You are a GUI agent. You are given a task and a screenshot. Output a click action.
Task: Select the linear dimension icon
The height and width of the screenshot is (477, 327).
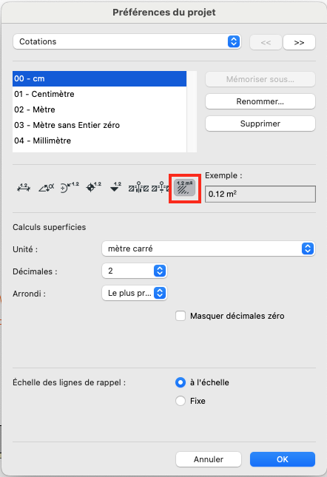coord(24,188)
